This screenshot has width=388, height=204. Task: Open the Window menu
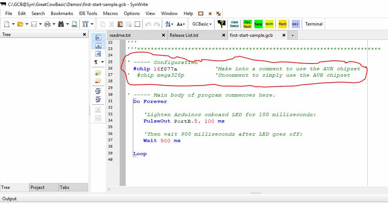pyautogui.click(x=169, y=13)
